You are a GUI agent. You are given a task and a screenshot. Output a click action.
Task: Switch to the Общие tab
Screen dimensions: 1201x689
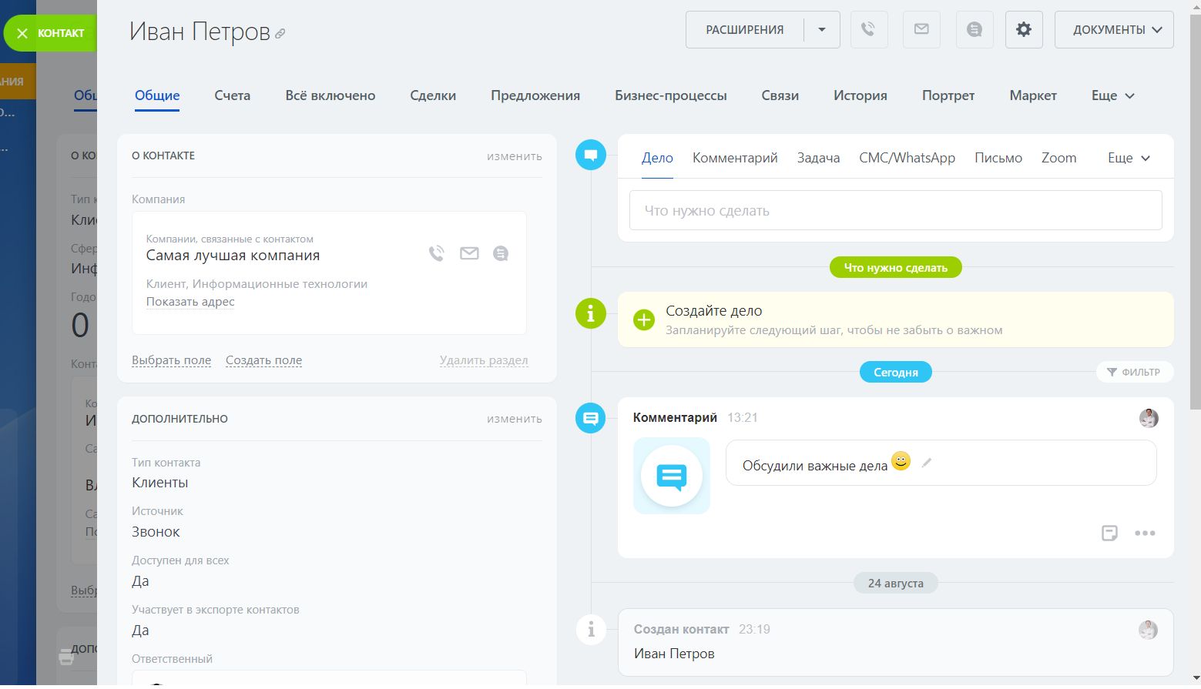pos(157,95)
